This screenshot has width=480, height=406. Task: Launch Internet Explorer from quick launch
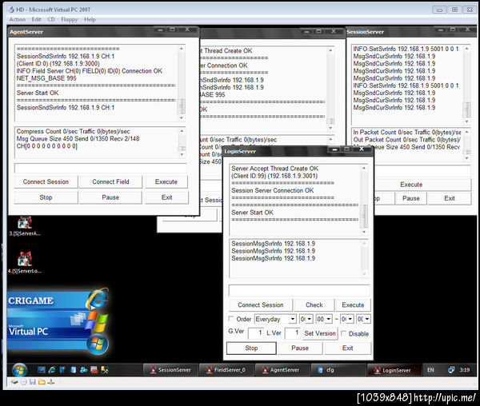(52, 370)
